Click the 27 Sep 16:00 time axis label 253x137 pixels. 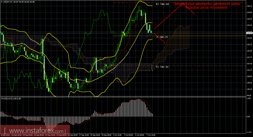(x=83, y=135)
